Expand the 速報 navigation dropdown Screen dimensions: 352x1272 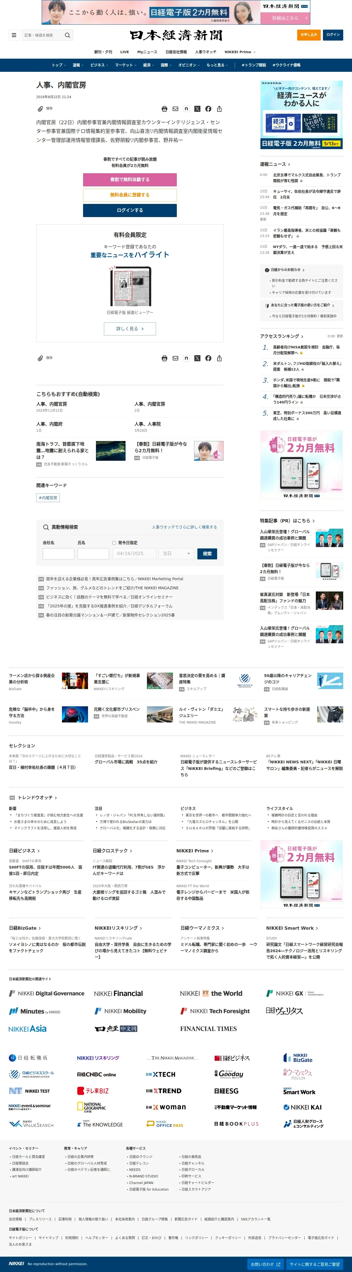pos(78,65)
